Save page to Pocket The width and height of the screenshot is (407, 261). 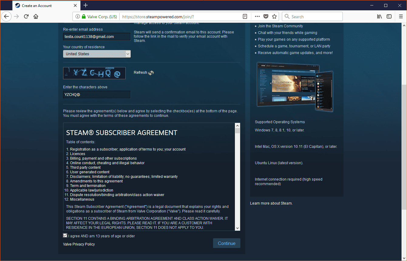[266, 17]
